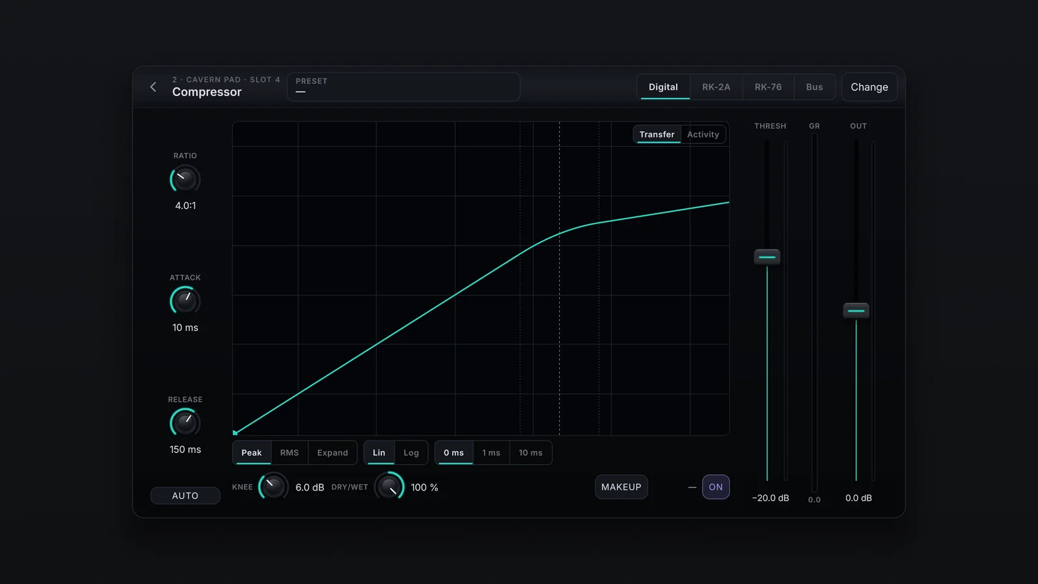Click the 6.0 dB knee value
The height and width of the screenshot is (584, 1038).
309,487
